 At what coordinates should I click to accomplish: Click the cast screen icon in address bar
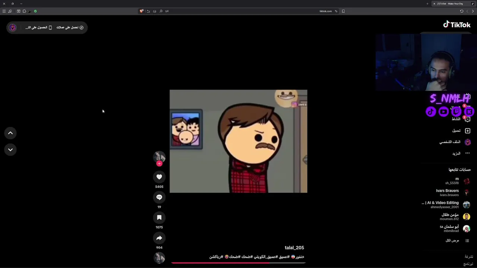pyautogui.click(x=155, y=11)
